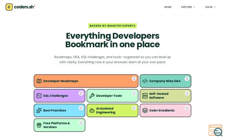Bookmark the AI Assisted Engineering card

point(134,108)
